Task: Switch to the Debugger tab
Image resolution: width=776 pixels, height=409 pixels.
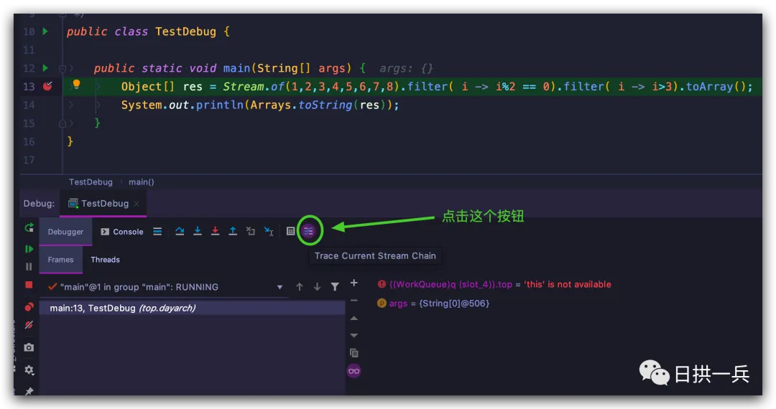Action: (x=65, y=232)
